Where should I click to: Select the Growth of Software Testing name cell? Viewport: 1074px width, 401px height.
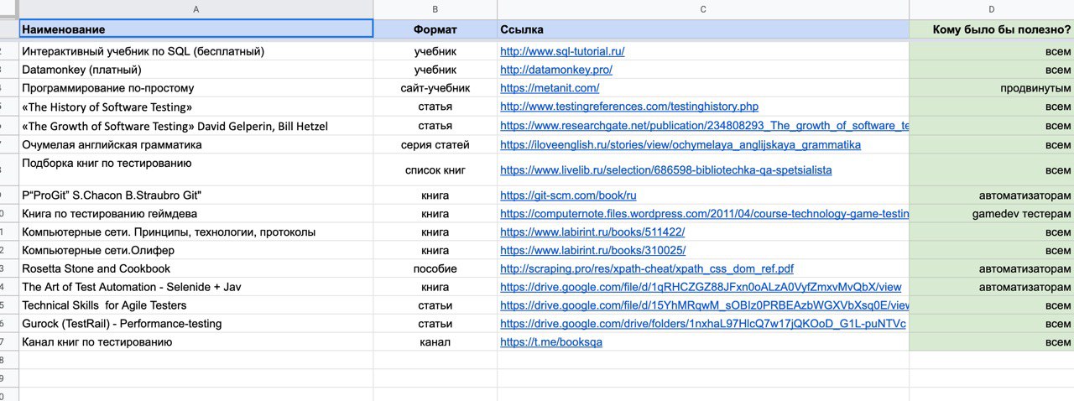pos(196,126)
